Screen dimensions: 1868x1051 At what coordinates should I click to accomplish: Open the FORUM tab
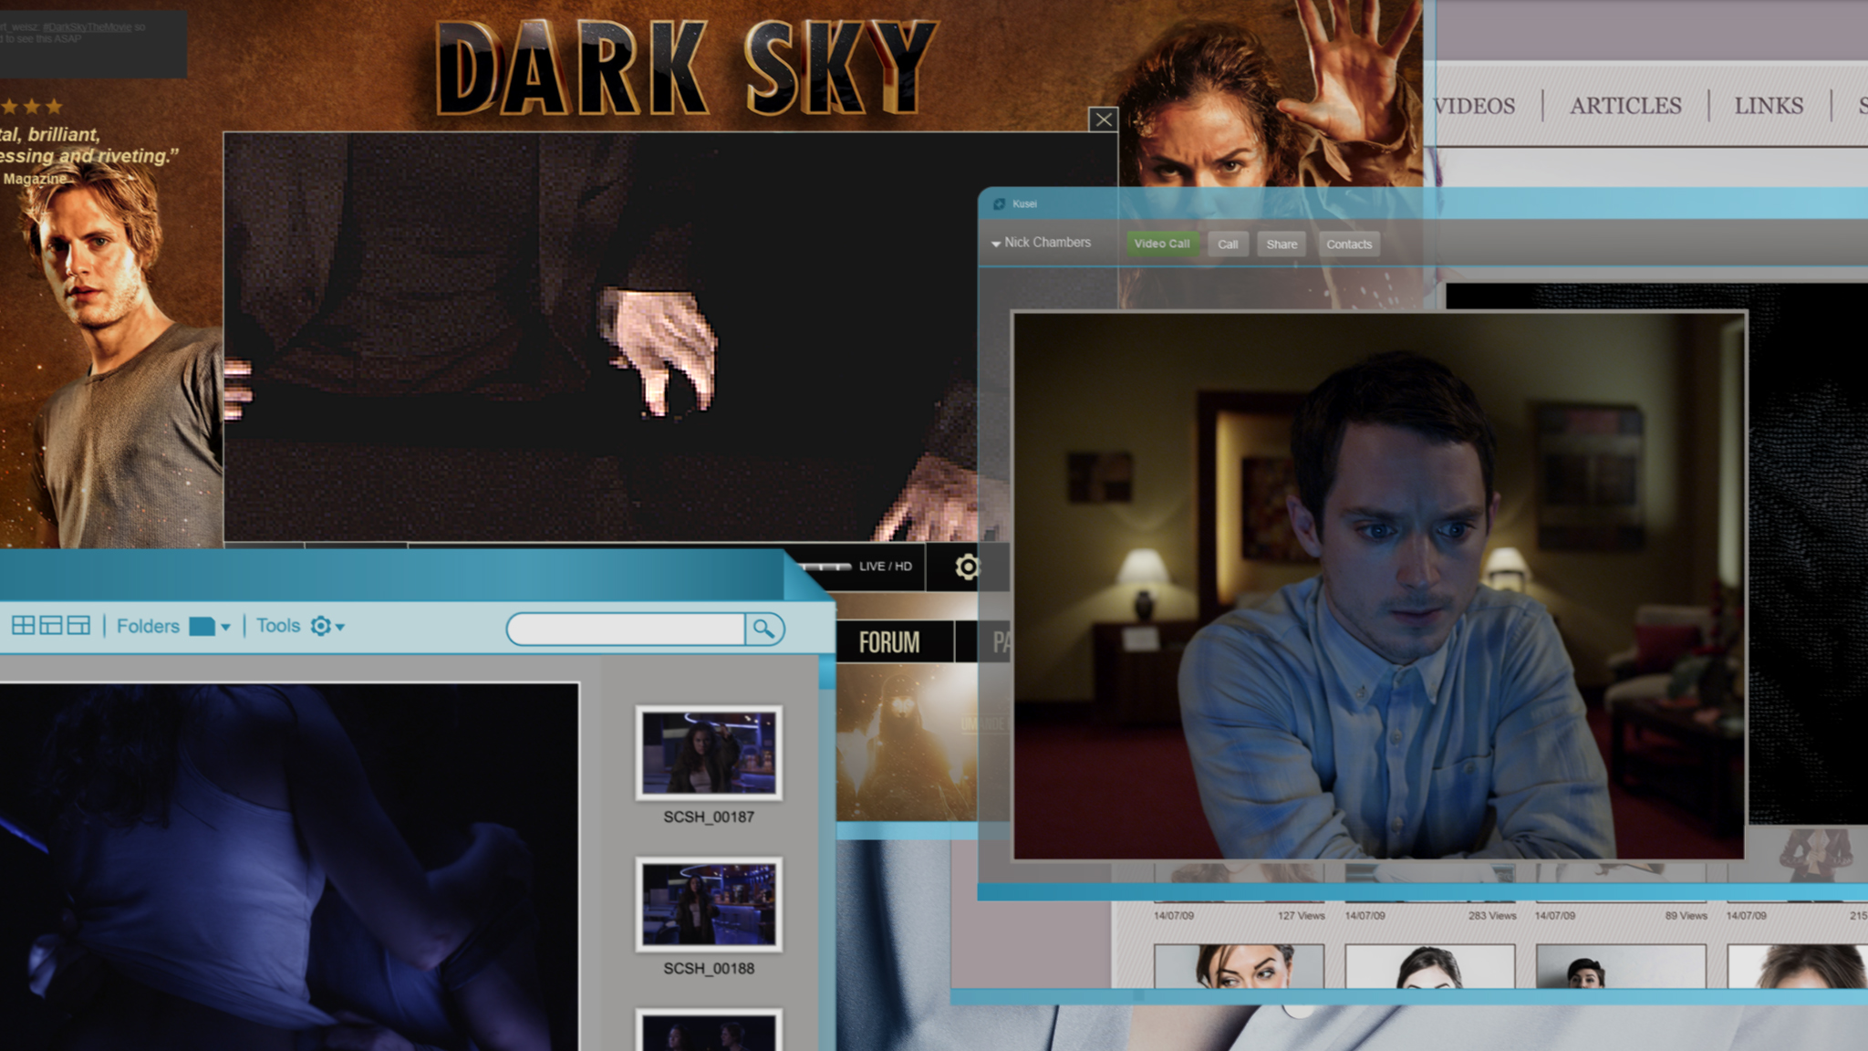point(889,642)
